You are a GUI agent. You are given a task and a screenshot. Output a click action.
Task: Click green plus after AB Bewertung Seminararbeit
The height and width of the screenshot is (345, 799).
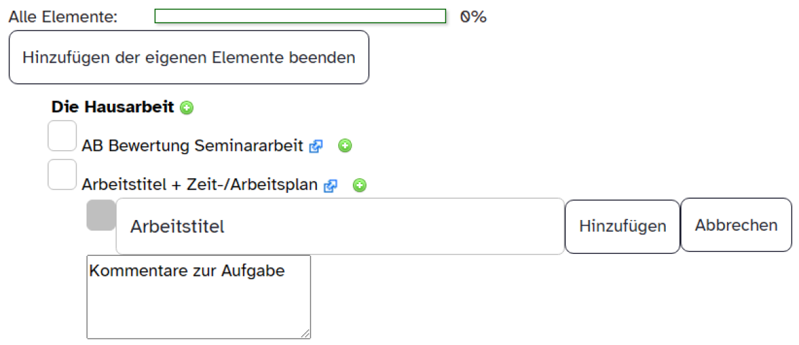click(345, 146)
